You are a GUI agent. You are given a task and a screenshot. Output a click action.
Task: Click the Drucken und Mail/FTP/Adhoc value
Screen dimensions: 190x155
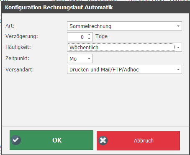[x=104, y=70]
